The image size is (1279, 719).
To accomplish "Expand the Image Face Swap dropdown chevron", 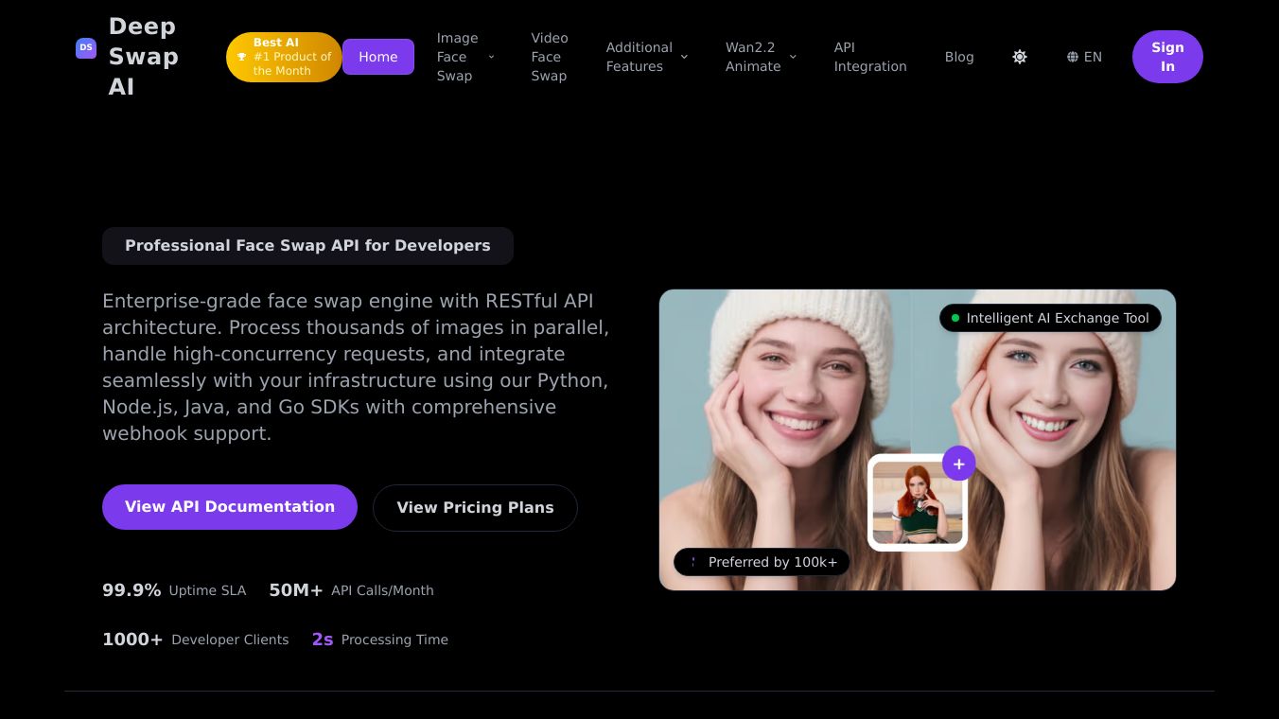I will point(491,57).
